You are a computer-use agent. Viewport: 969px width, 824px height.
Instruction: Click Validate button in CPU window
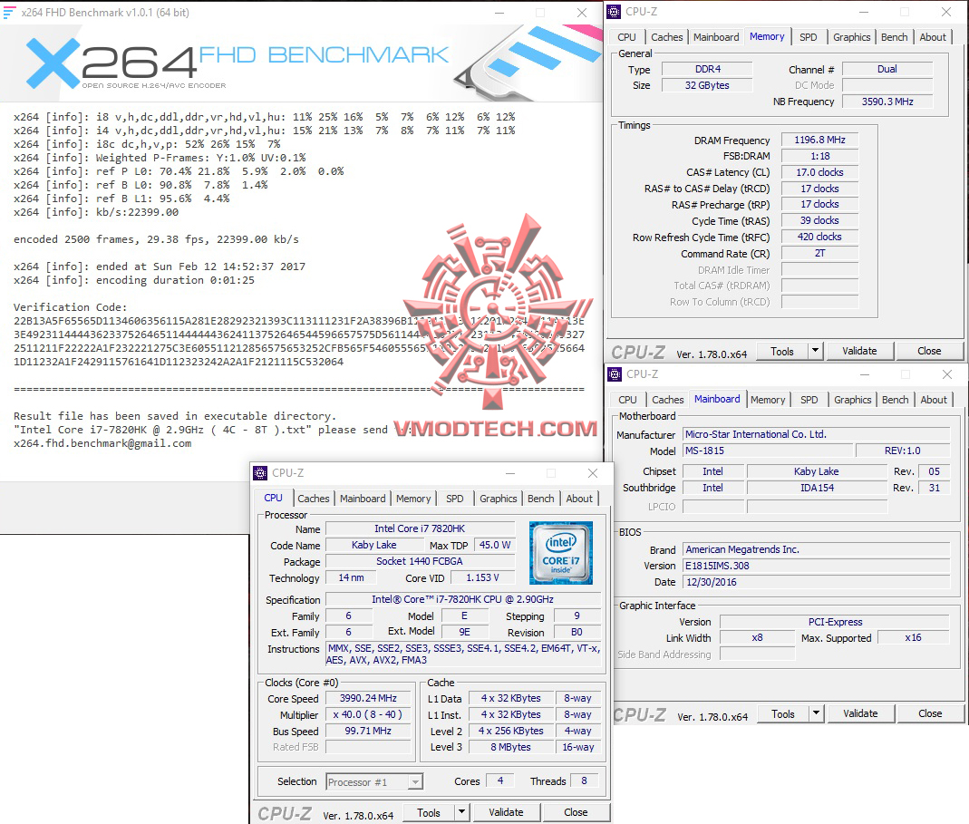(506, 812)
